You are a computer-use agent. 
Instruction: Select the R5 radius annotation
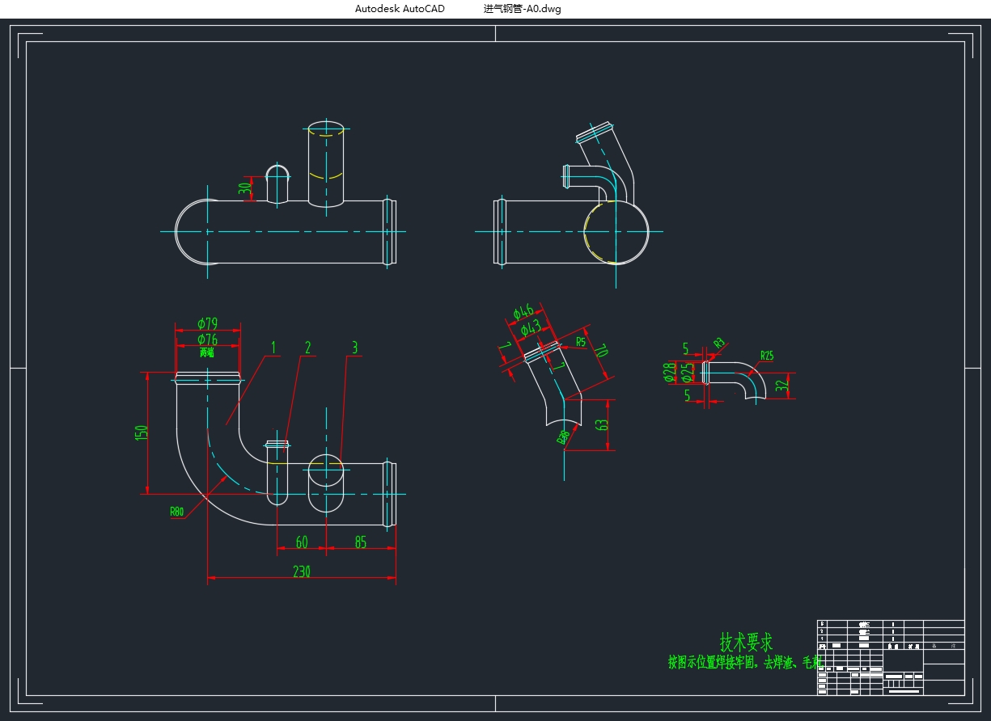580,342
